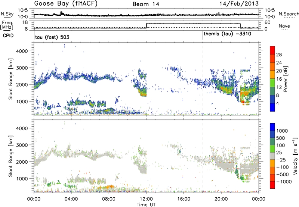This screenshot has width=299, height=207.
Task: Click the 'Freq. [MHz]' axis label
Action: pyautogui.click(x=7, y=25)
